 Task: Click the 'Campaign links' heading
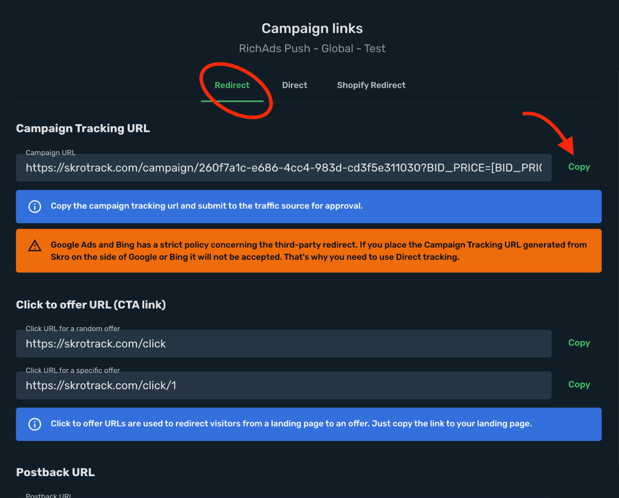pos(312,28)
